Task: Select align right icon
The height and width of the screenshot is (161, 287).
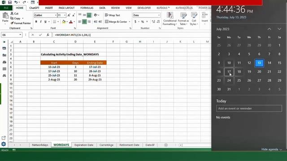Action: [89, 22]
